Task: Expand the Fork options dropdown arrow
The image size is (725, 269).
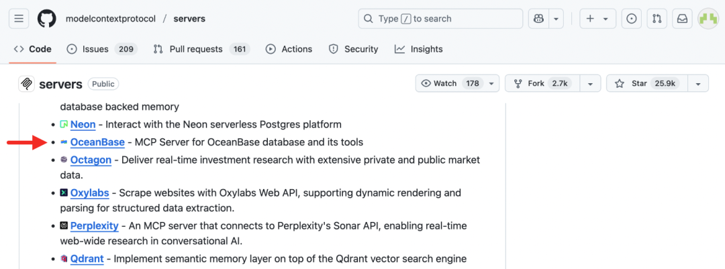Action: [590, 84]
